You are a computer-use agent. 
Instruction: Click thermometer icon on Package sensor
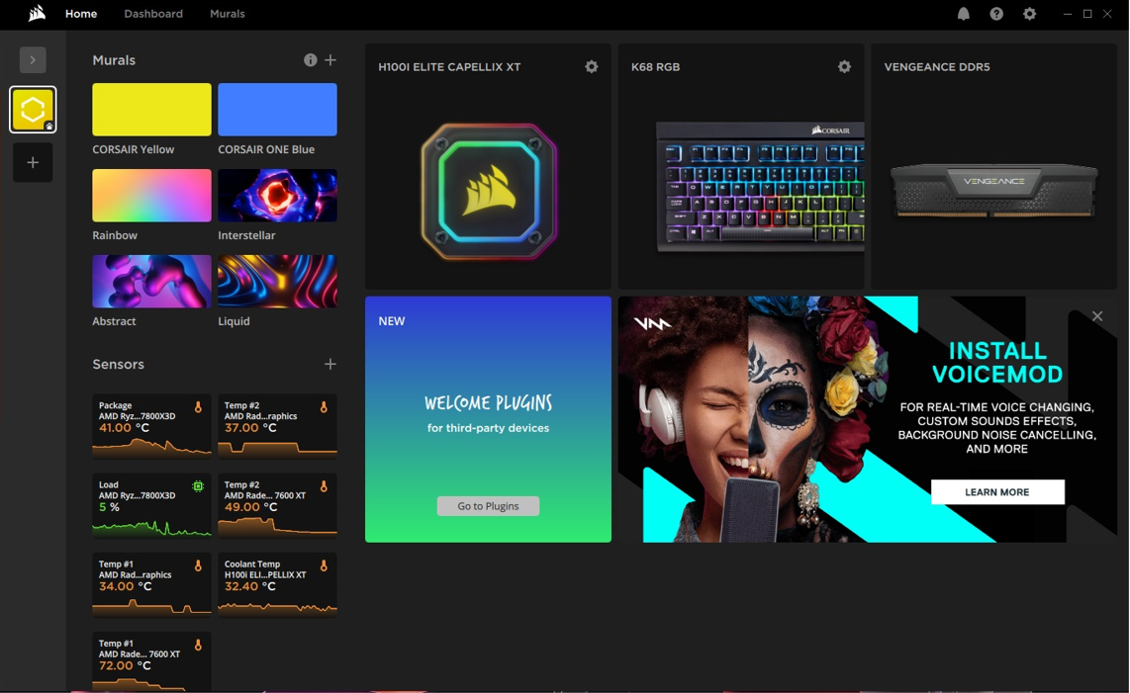pyautogui.click(x=198, y=407)
